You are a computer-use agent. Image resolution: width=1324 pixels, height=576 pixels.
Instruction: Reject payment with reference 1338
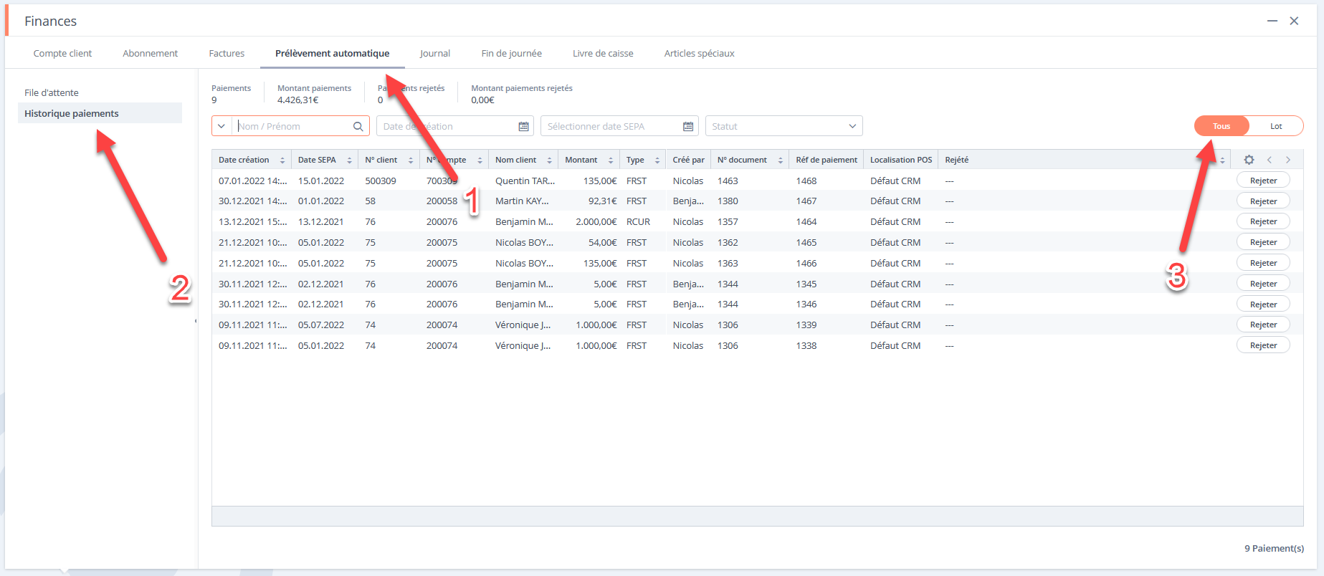coord(1263,345)
